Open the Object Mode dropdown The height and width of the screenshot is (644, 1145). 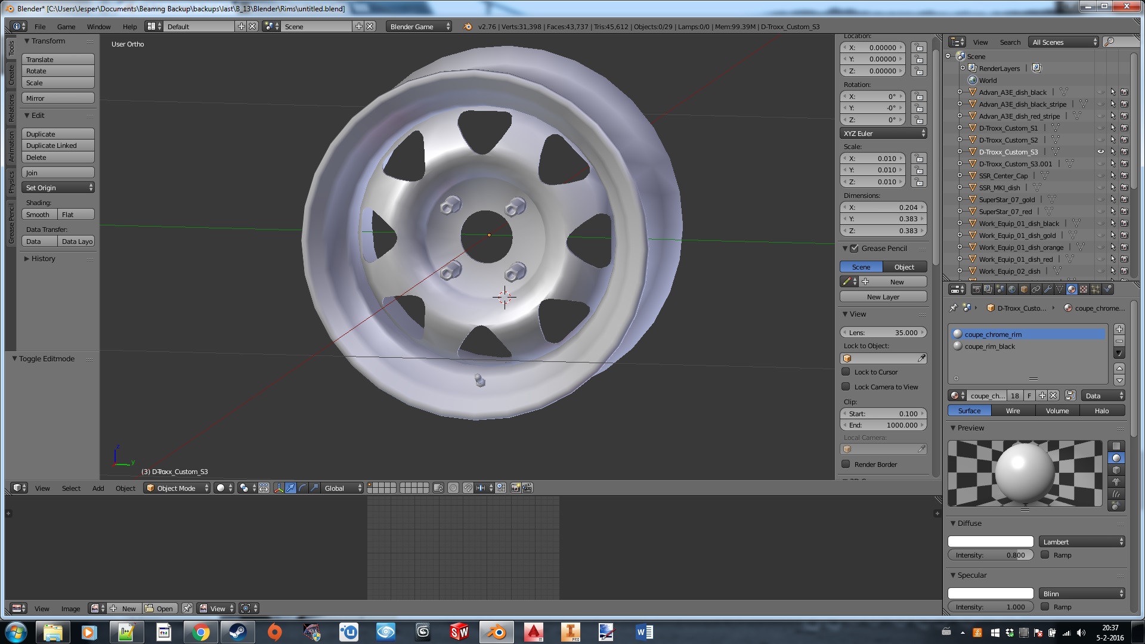177,488
